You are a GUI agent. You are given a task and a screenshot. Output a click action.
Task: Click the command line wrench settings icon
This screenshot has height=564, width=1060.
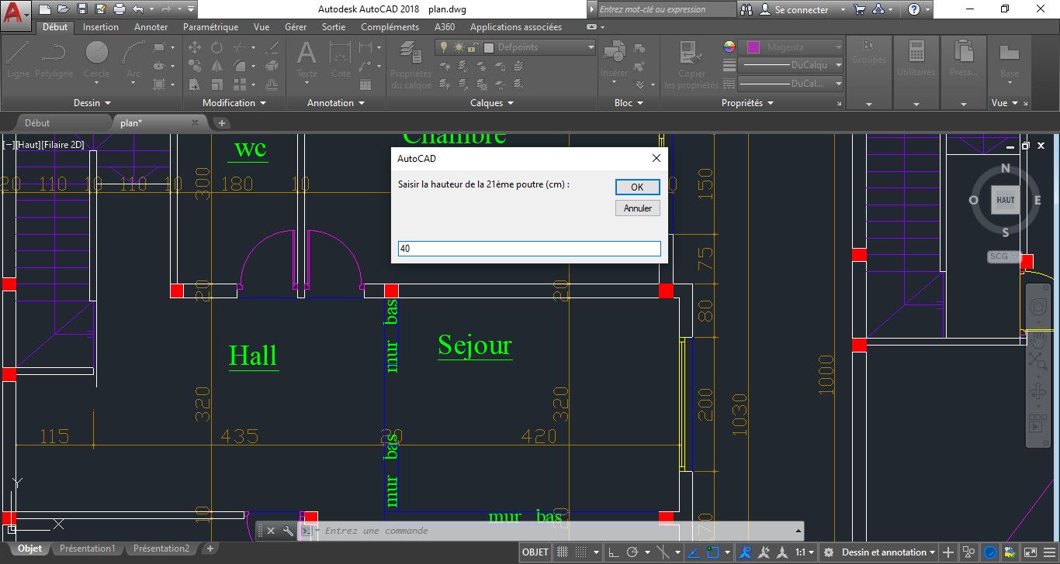pos(288,531)
